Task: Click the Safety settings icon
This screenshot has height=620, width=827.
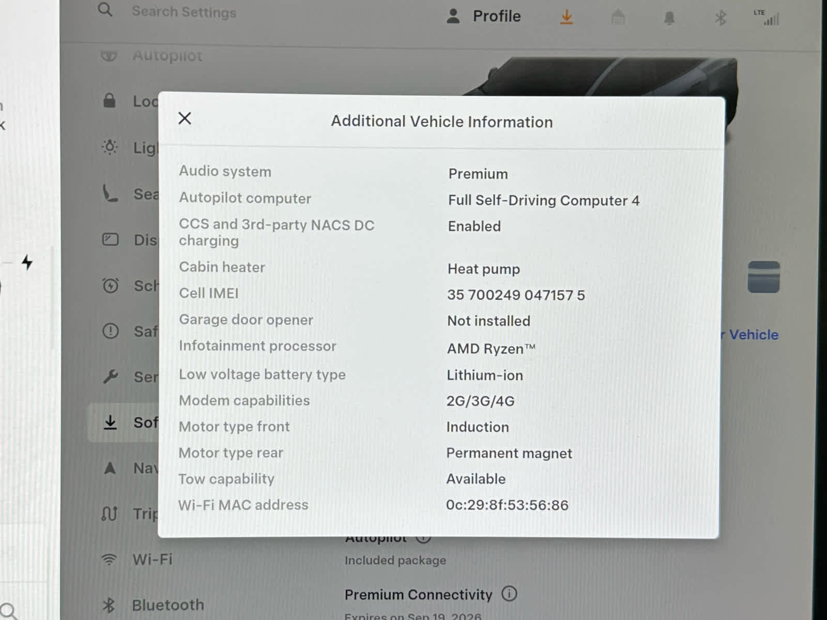Action: coord(110,331)
